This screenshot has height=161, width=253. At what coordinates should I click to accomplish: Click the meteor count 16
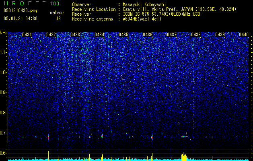(58, 19)
